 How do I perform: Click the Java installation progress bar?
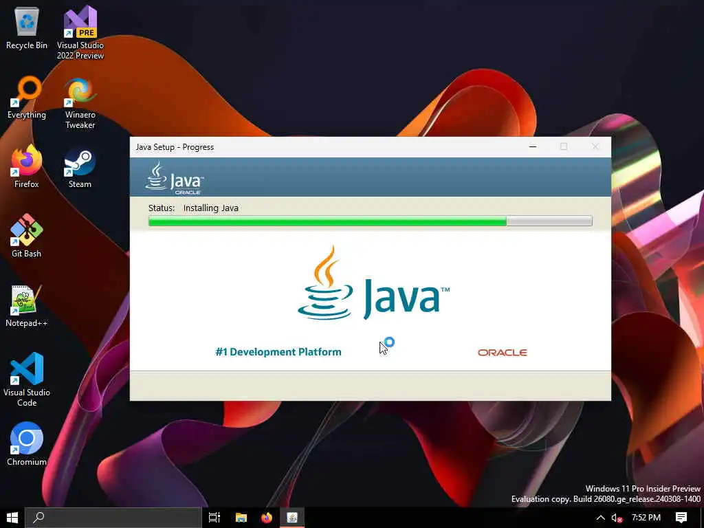(x=370, y=221)
